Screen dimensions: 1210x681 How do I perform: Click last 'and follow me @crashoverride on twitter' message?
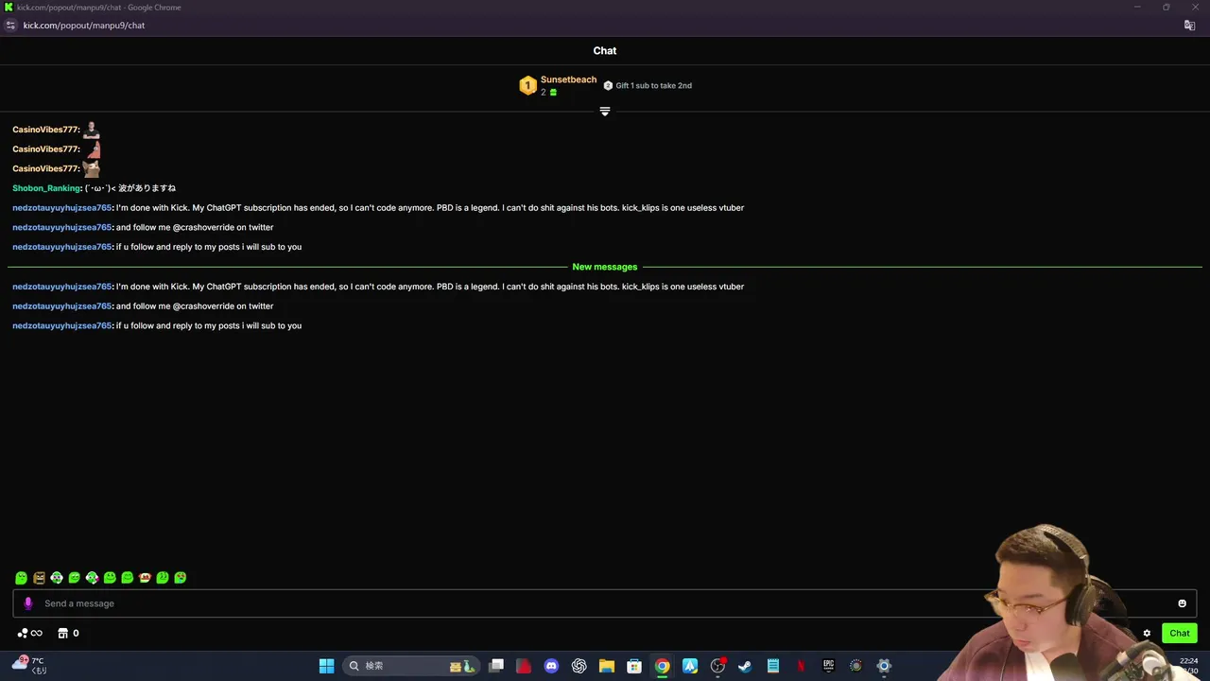(x=195, y=306)
